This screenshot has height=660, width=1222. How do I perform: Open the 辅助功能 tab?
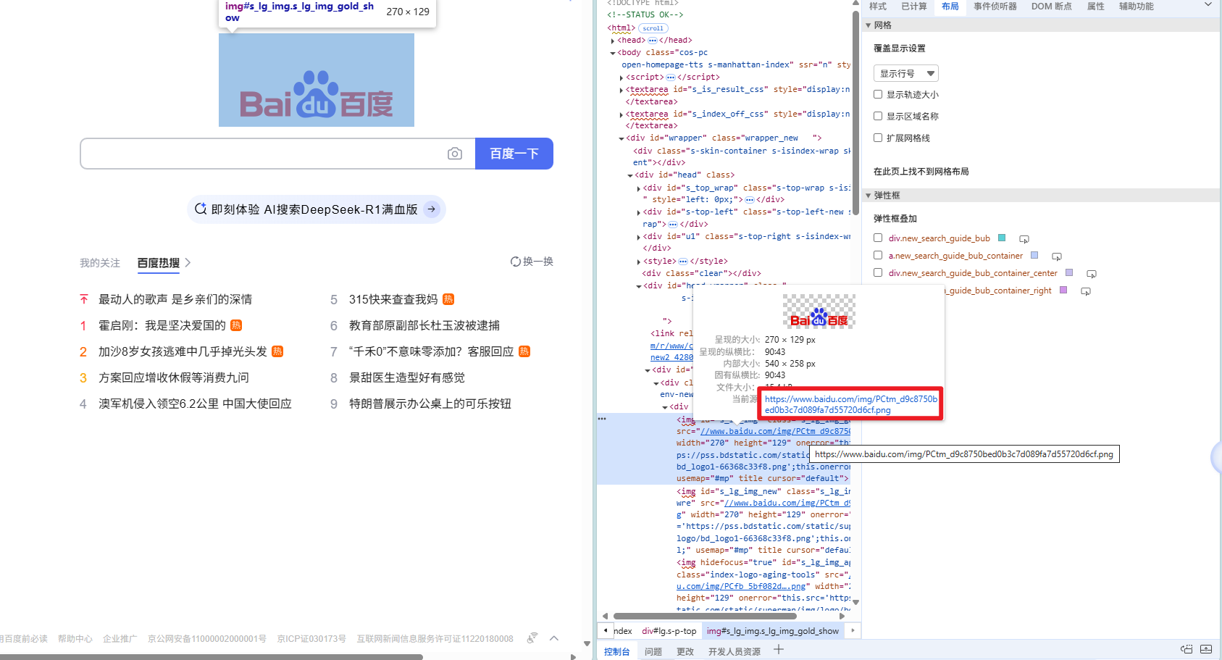tap(1137, 6)
